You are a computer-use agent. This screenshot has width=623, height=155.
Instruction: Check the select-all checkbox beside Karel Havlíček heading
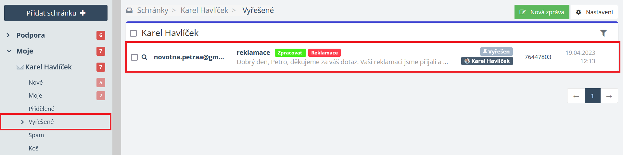coord(133,33)
